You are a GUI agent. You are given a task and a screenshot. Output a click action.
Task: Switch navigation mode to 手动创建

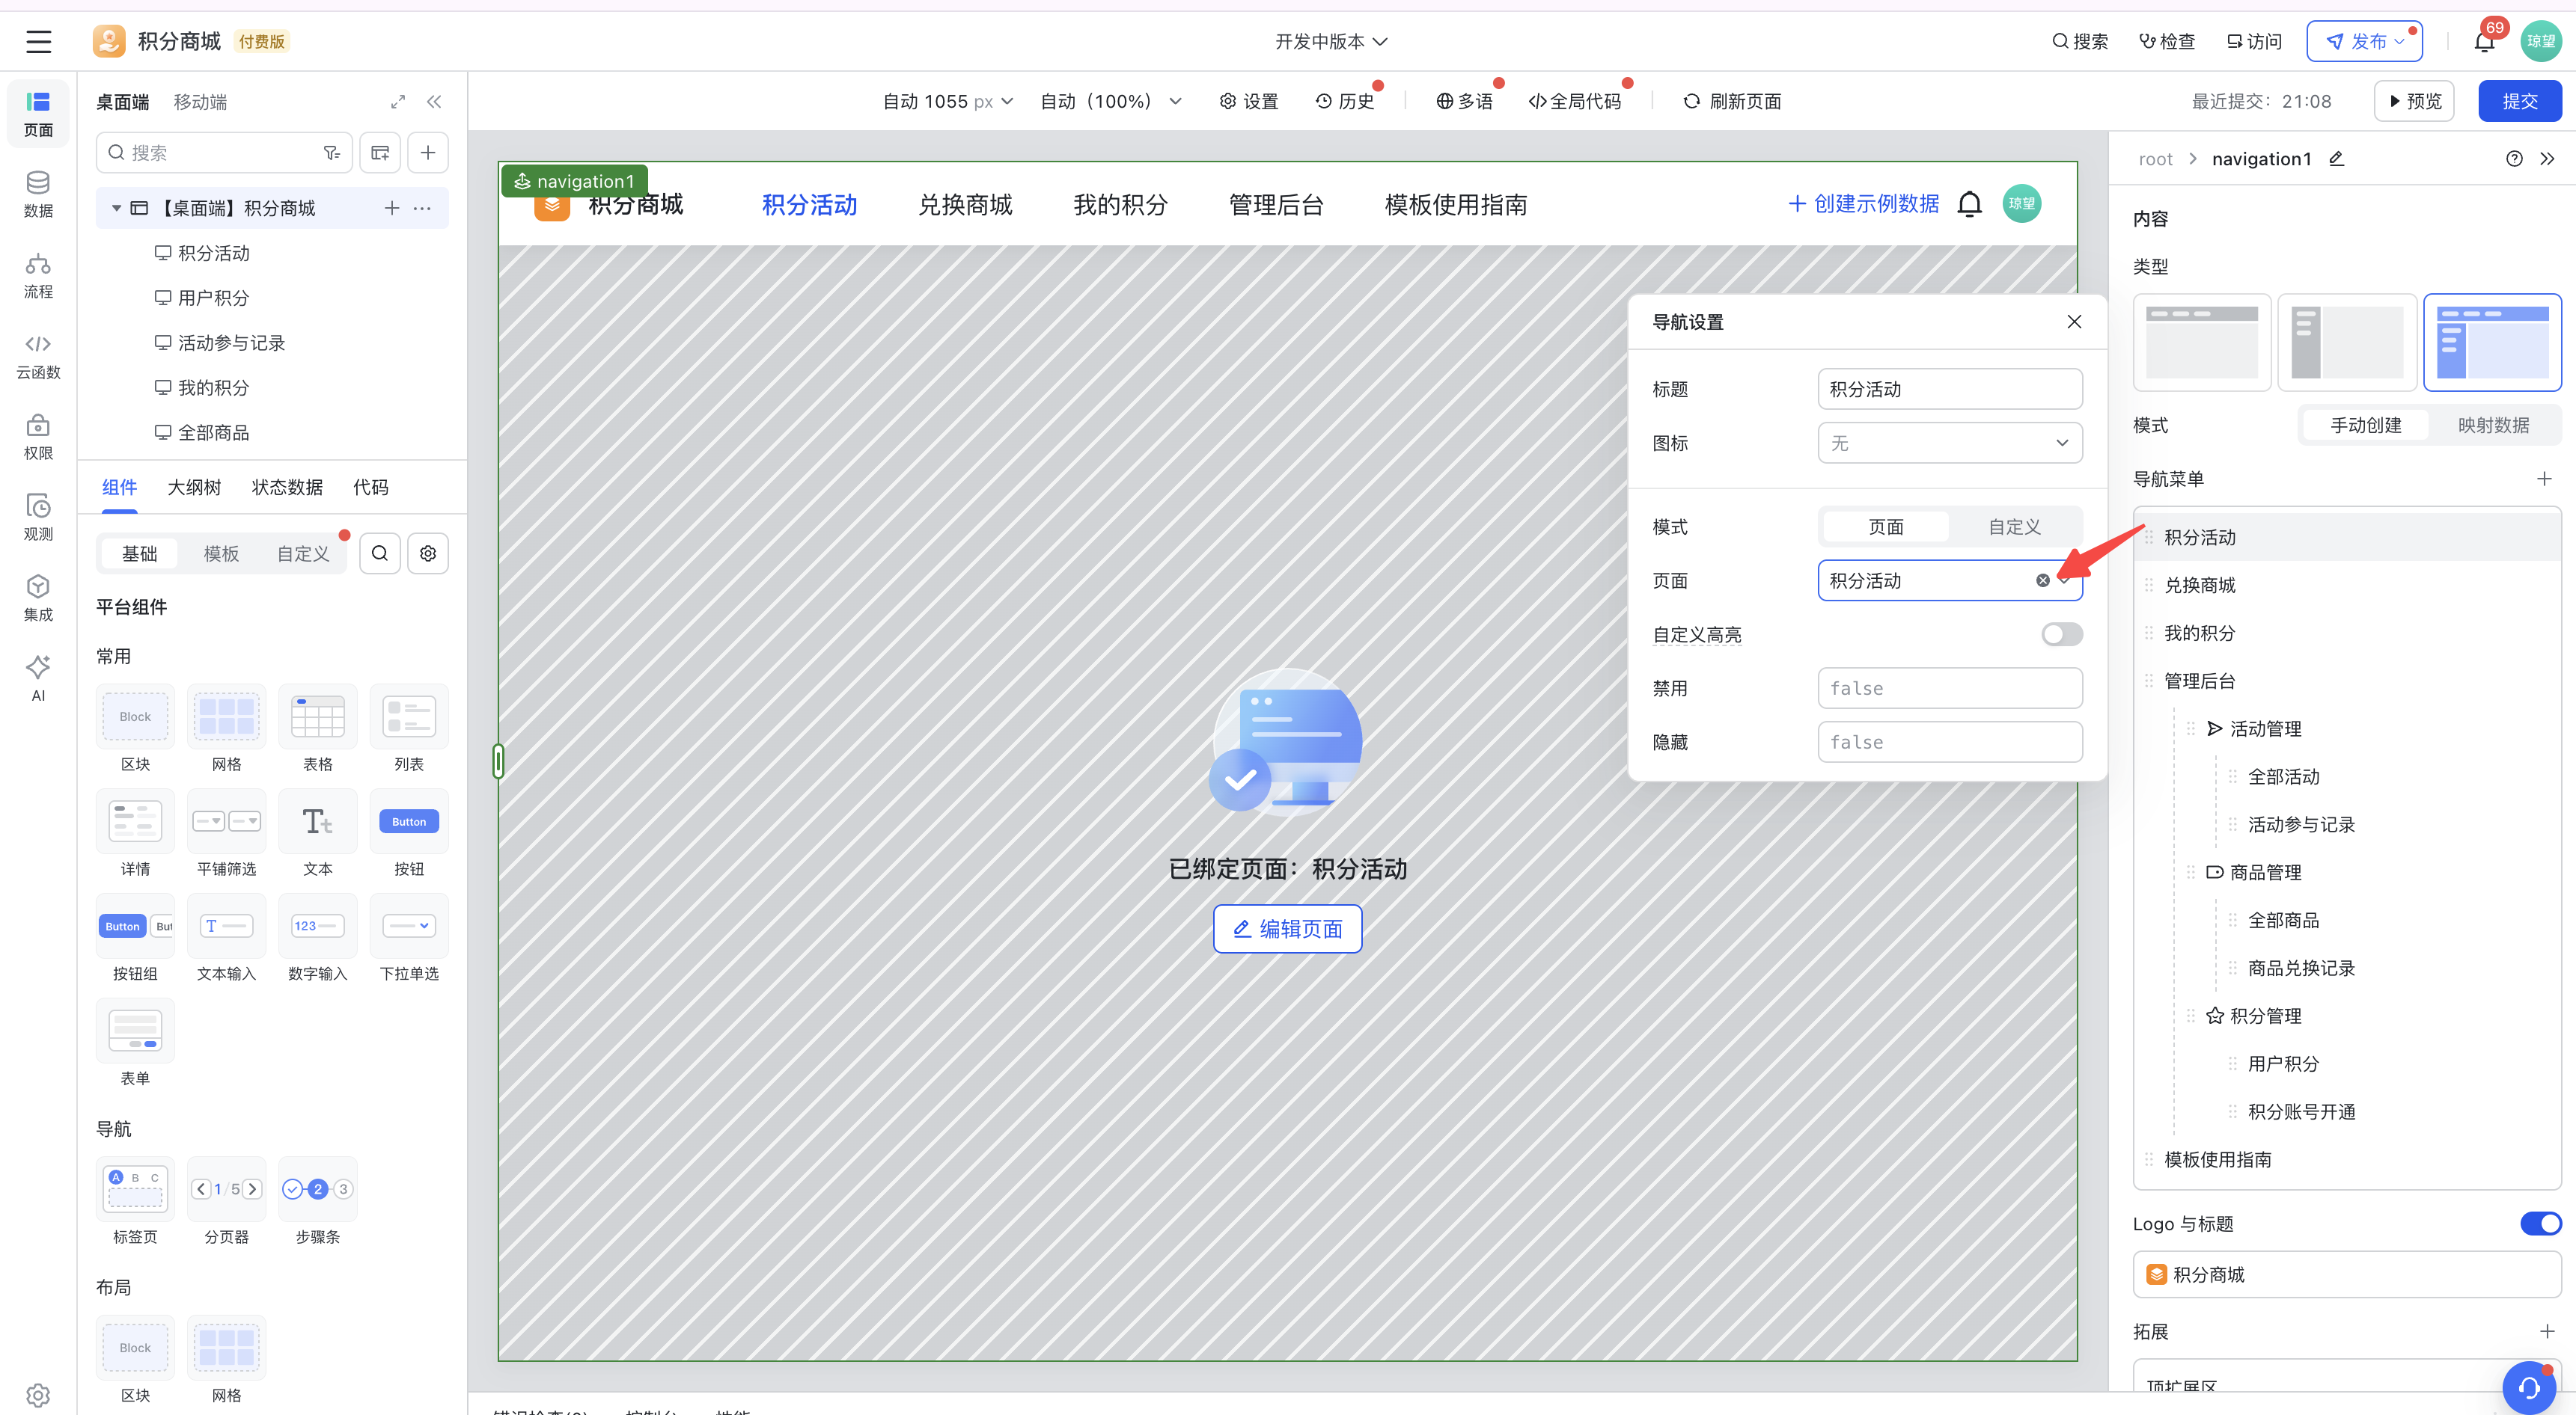(2365, 425)
